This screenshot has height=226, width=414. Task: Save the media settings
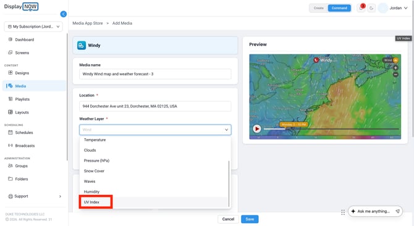tap(250, 219)
